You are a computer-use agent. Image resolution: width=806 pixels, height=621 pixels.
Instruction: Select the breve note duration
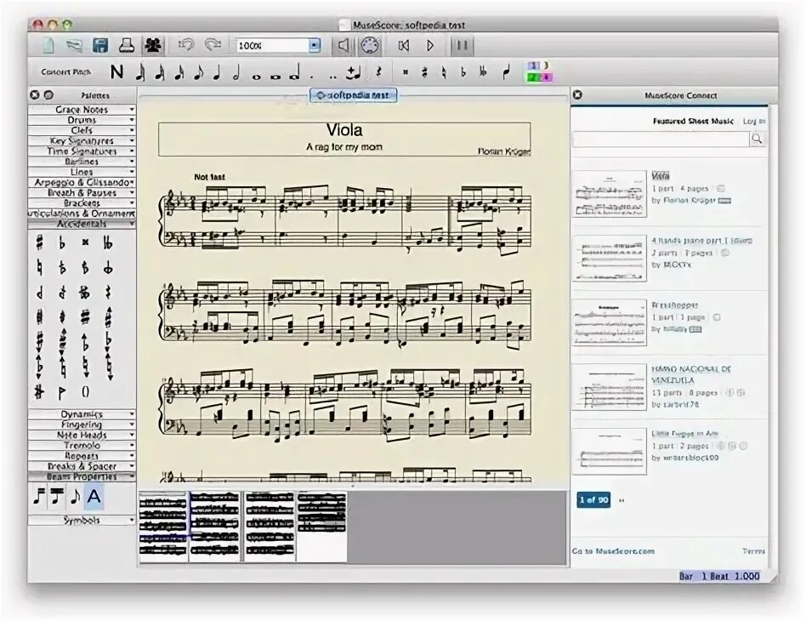click(275, 77)
